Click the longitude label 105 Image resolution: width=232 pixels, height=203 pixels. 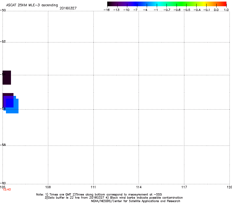pos(3,187)
